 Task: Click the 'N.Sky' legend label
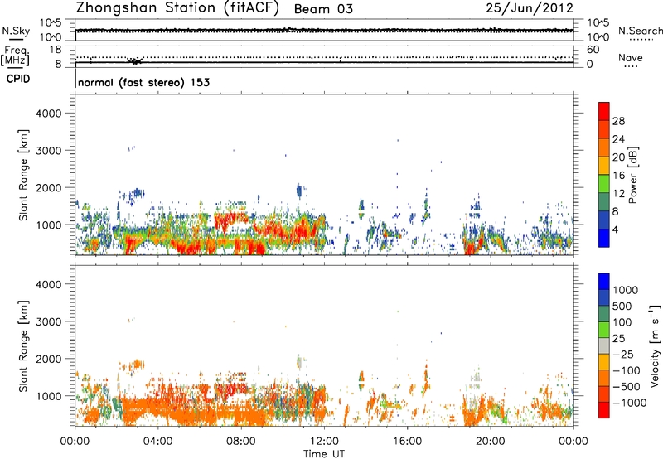[x=16, y=31]
